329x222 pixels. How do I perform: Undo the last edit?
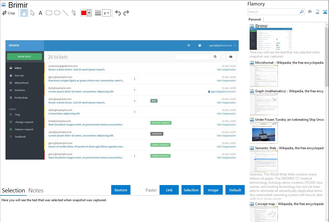(x=118, y=13)
